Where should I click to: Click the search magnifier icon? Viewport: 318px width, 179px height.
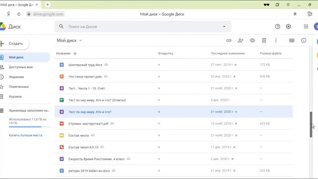tap(61, 26)
